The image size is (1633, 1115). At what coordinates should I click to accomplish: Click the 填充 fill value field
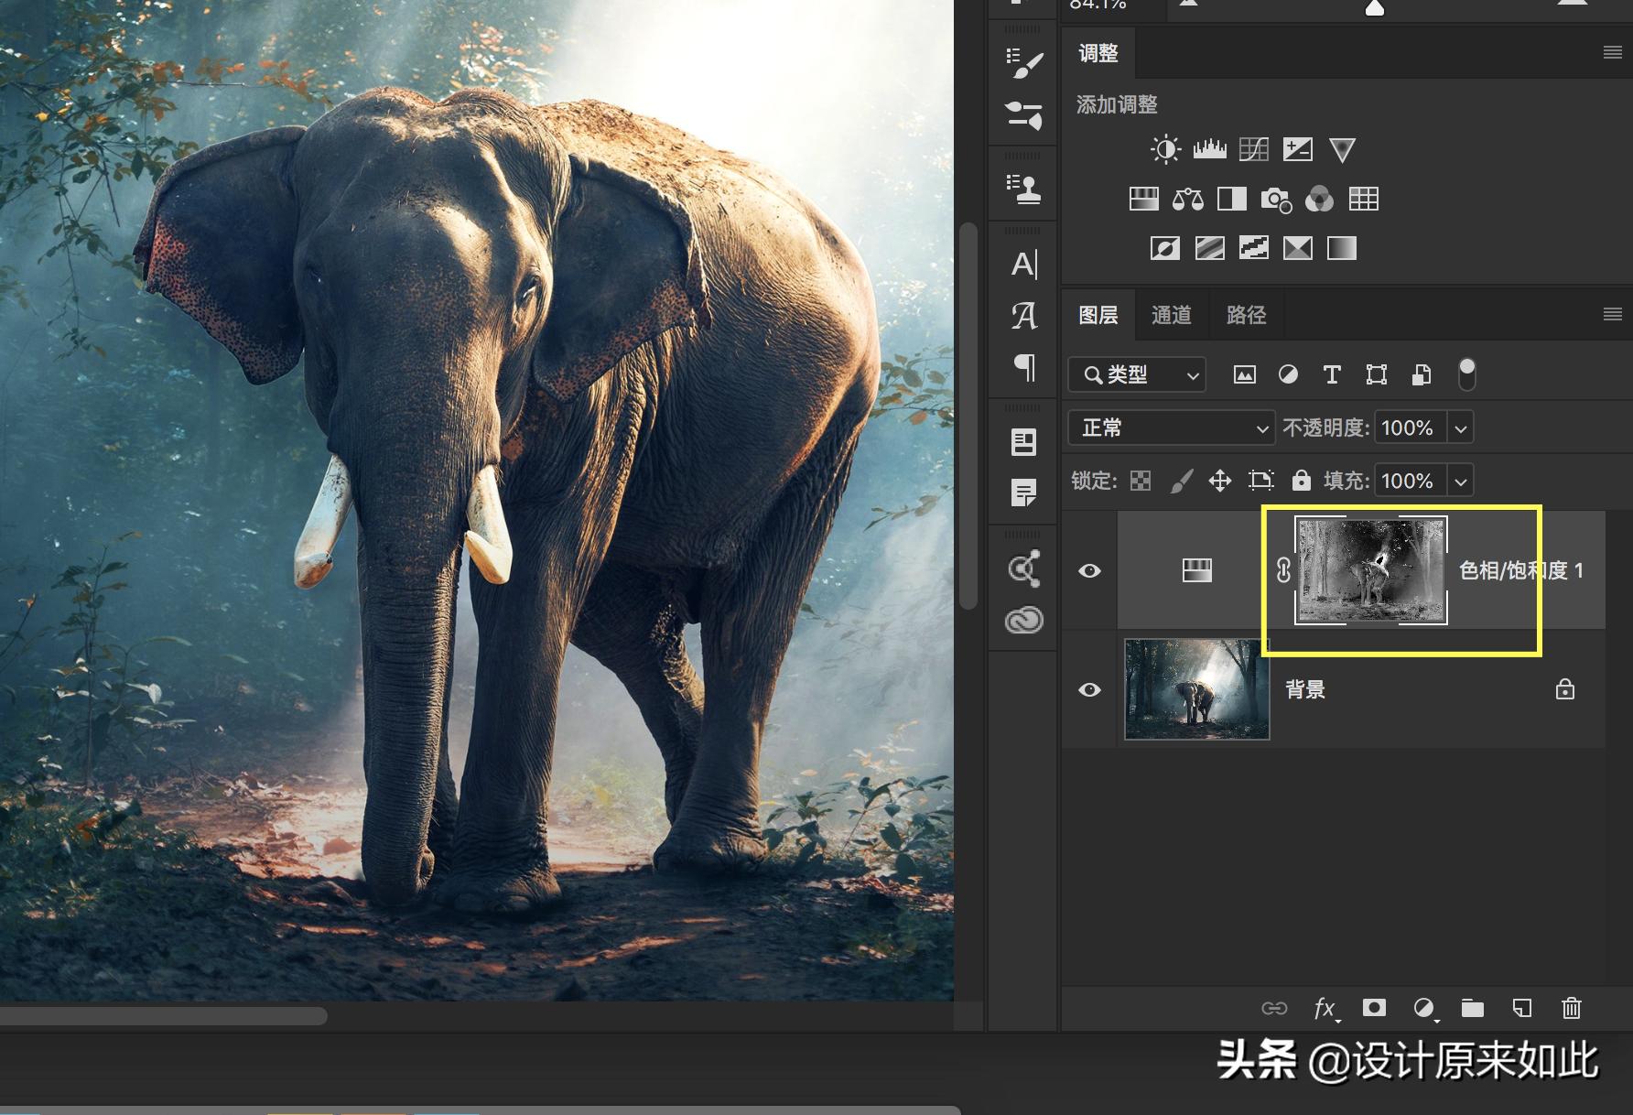tap(1409, 481)
